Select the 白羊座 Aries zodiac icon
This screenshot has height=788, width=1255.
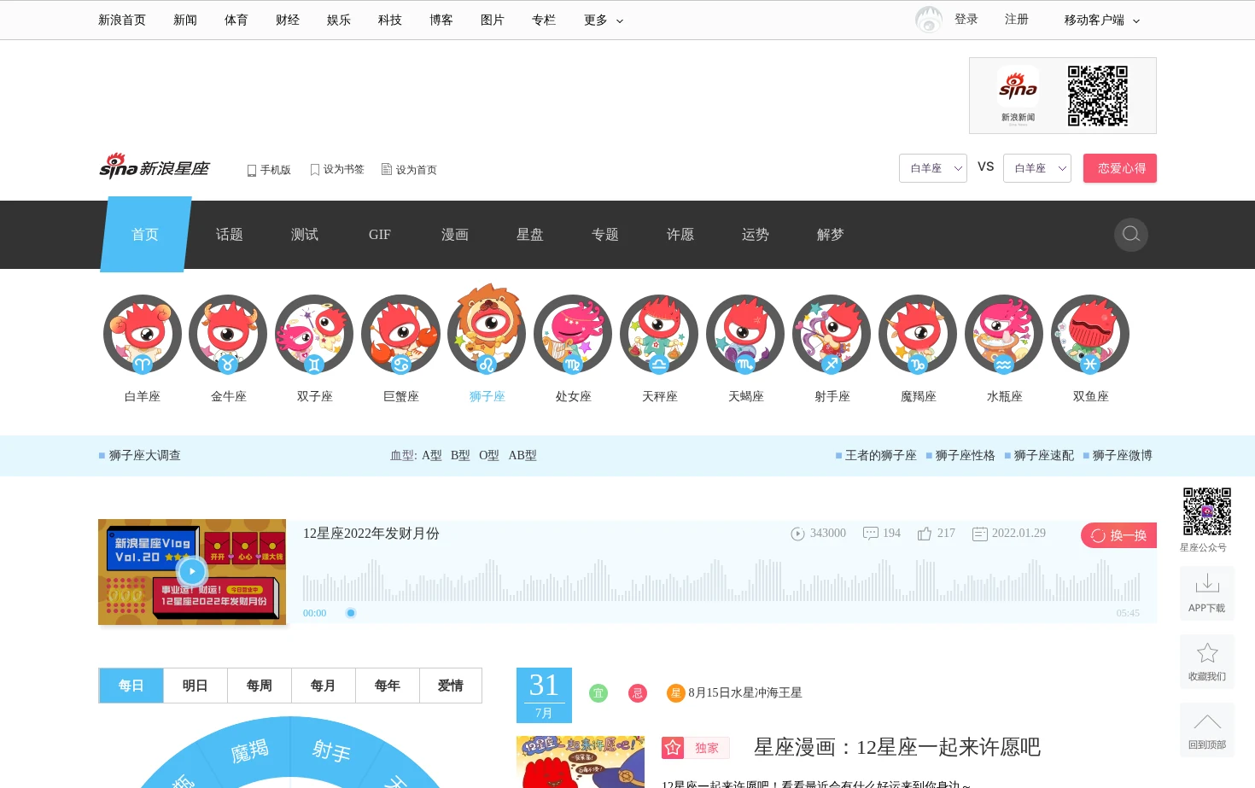143,335
